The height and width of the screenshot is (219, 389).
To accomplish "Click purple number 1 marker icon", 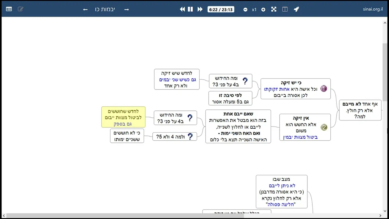I will click(324, 89).
